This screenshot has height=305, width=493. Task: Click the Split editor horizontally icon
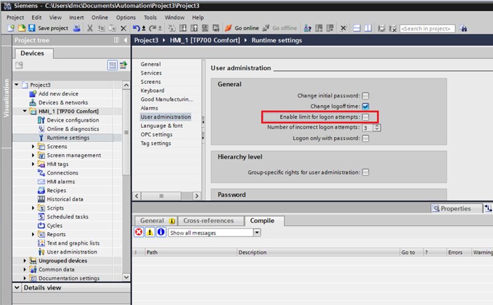coord(357,28)
